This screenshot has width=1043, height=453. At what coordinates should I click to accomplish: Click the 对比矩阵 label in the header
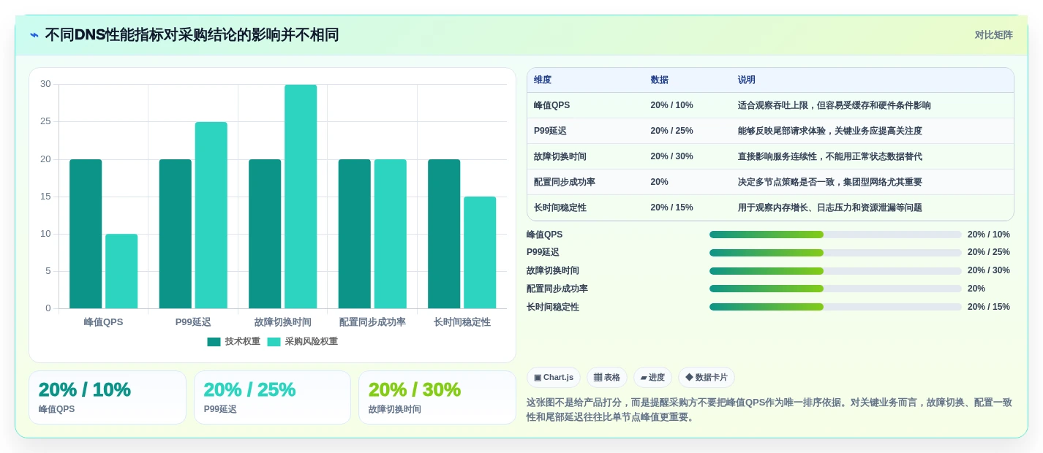point(993,35)
